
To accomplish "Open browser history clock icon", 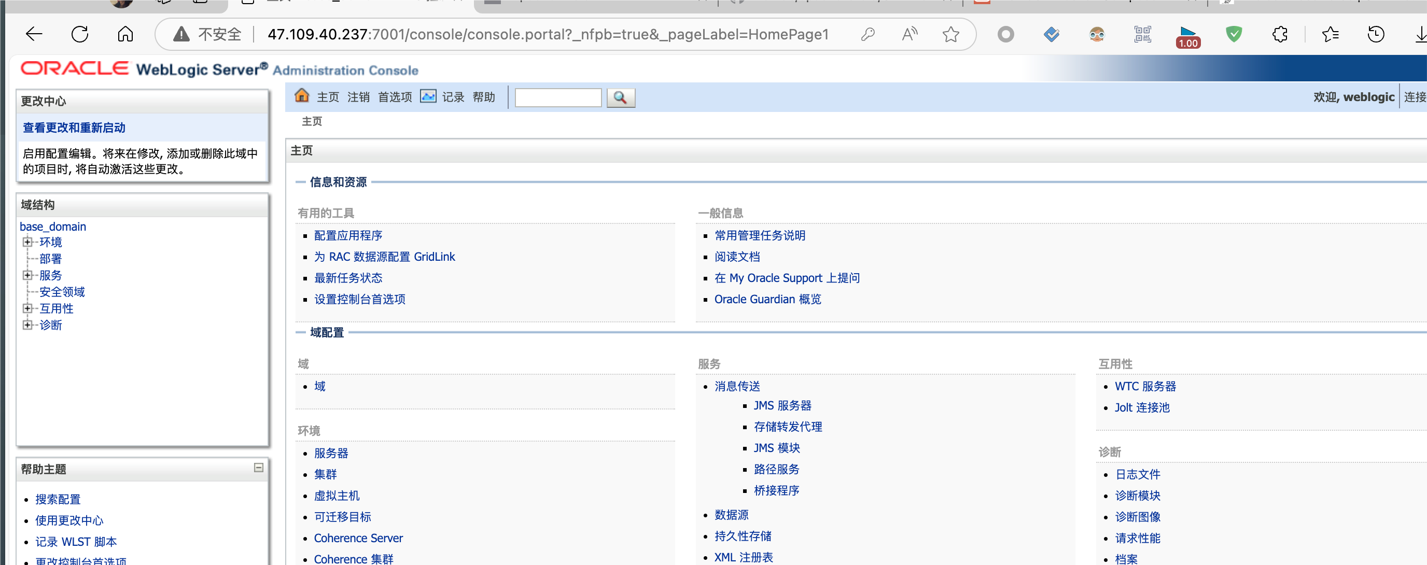I will pos(1376,34).
